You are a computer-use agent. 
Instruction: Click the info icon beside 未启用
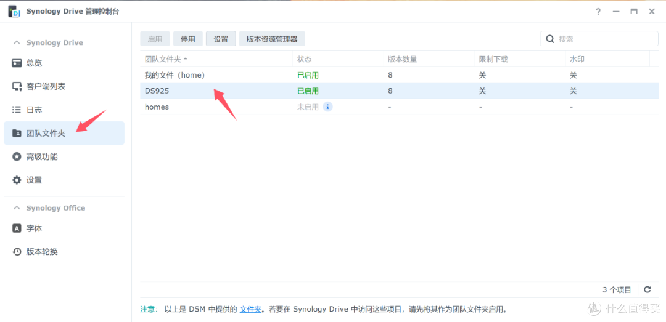[327, 107]
